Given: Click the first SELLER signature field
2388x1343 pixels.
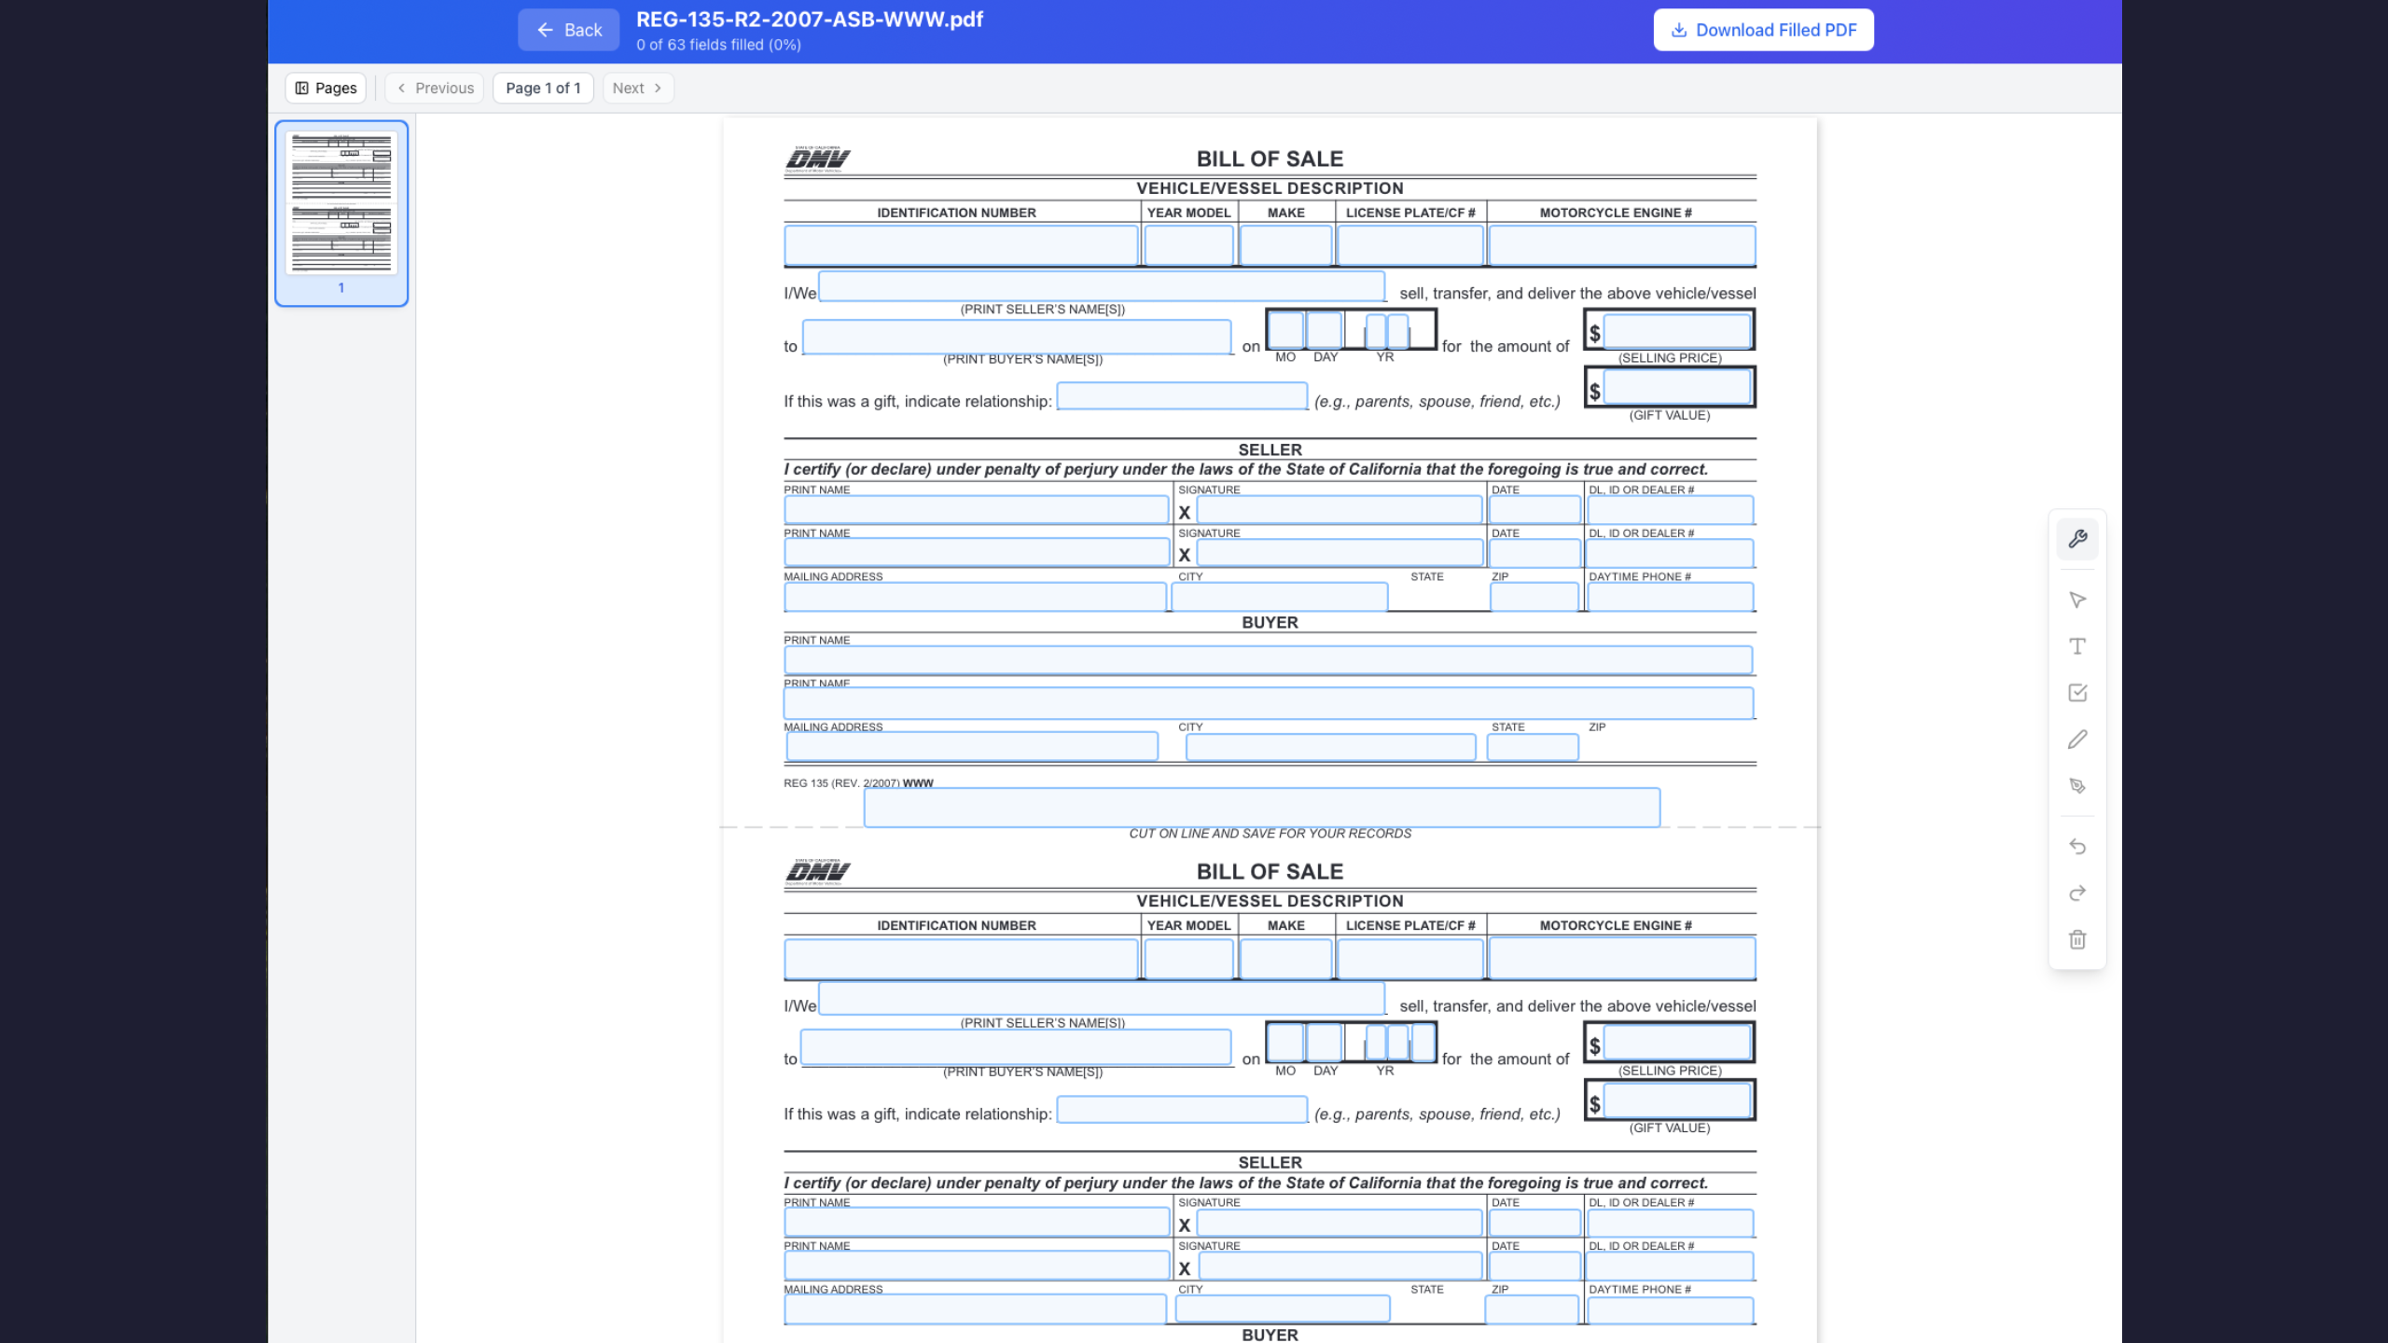Looking at the screenshot, I should click(1339, 510).
